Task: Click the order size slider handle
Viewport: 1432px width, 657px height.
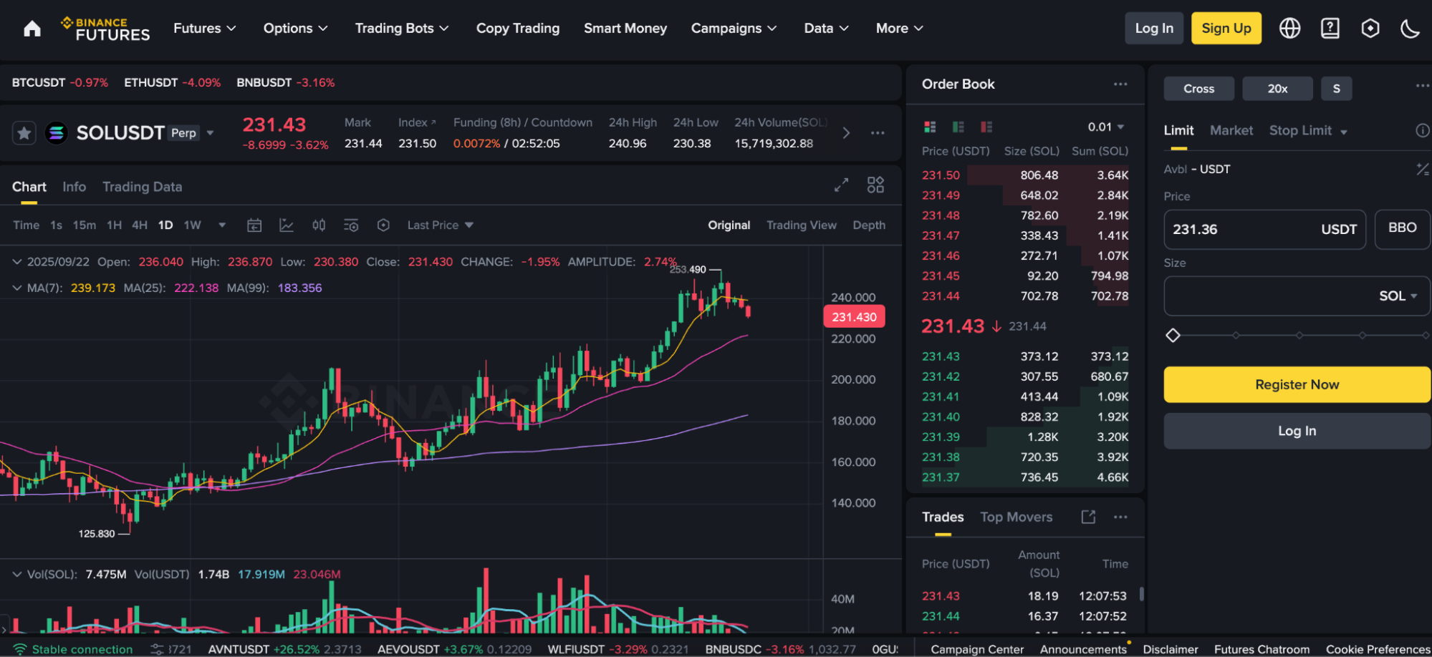Action: click(1173, 335)
